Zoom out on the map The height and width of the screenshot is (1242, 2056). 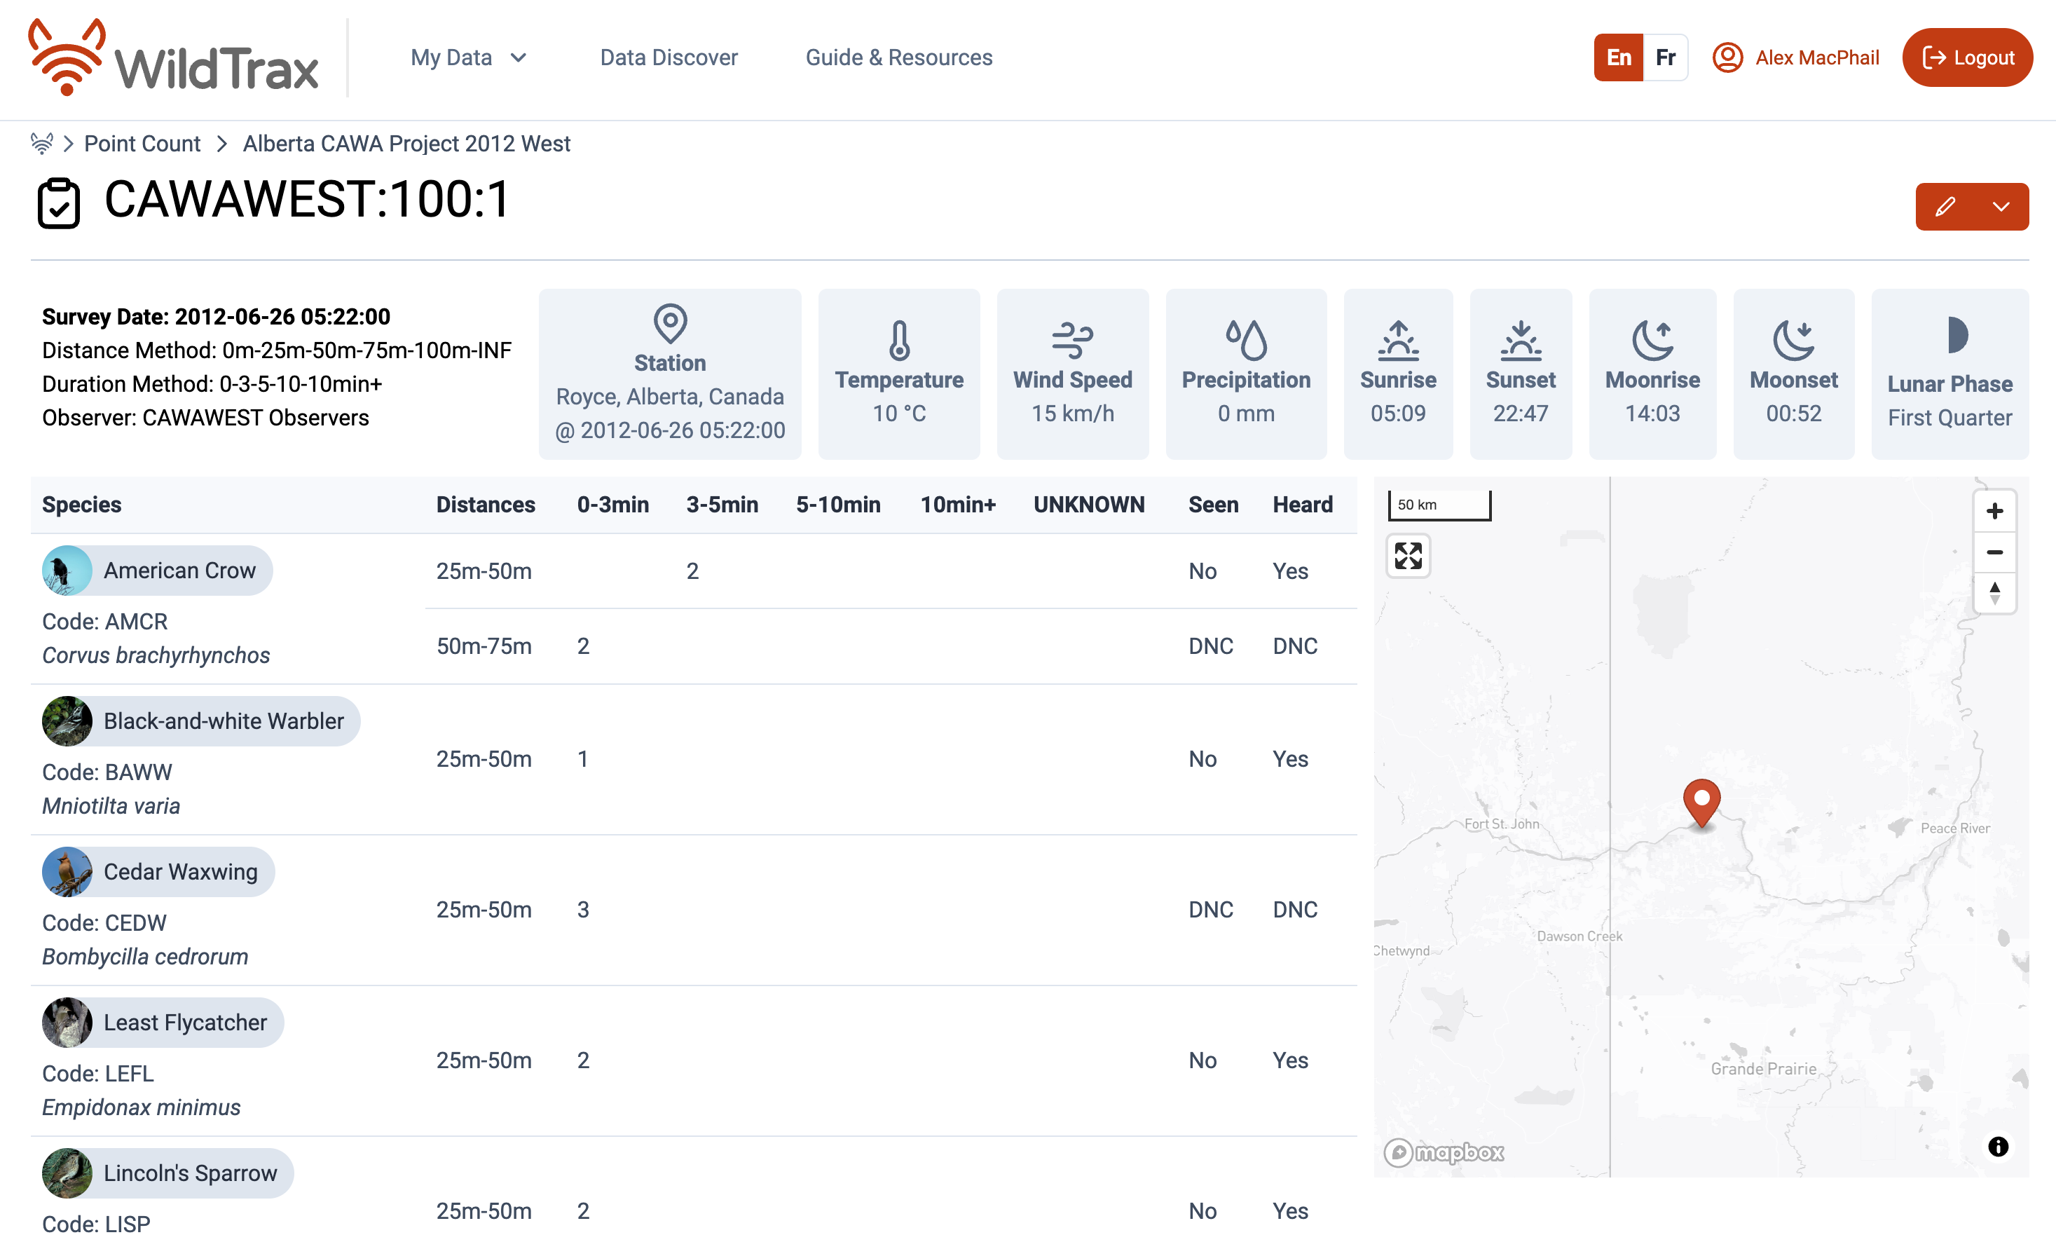click(x=1994, y=552)
